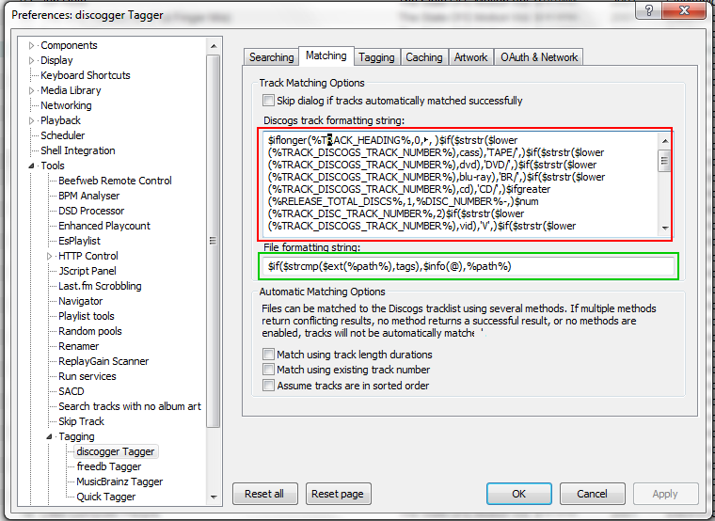Viewport: 715px width, 521px height.
Task: Select Search tracks with no album art
Action: click(130, 406)
